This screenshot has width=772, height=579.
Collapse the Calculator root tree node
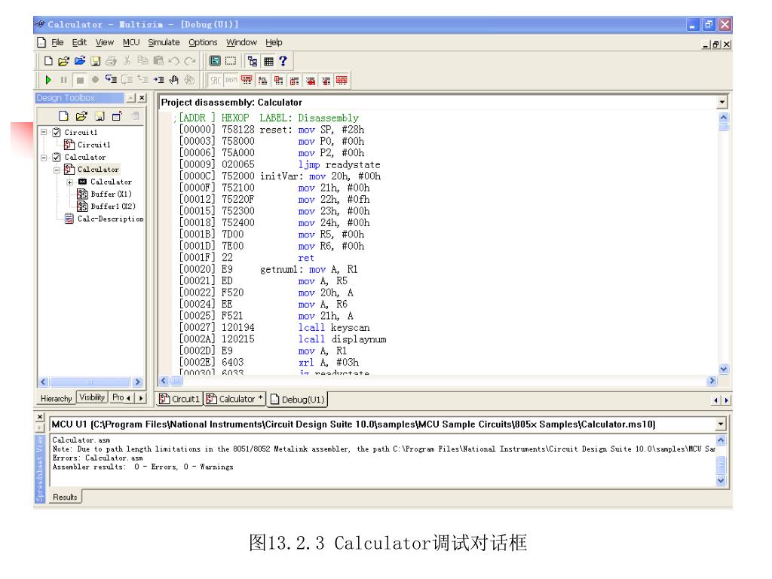[44, 157]
